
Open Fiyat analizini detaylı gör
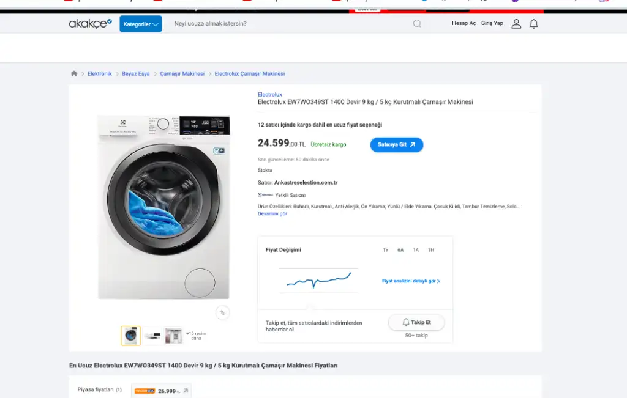[411, 281]
